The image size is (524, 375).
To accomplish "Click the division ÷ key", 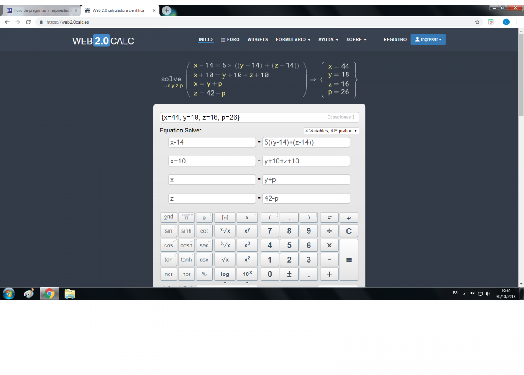I will (329, 231).
